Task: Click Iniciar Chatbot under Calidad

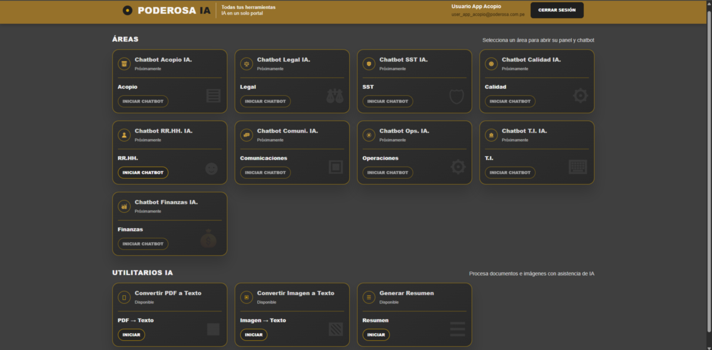Action: pyautogui.click(x=510, y=101)
